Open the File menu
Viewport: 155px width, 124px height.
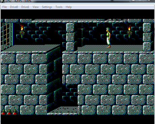4,7
